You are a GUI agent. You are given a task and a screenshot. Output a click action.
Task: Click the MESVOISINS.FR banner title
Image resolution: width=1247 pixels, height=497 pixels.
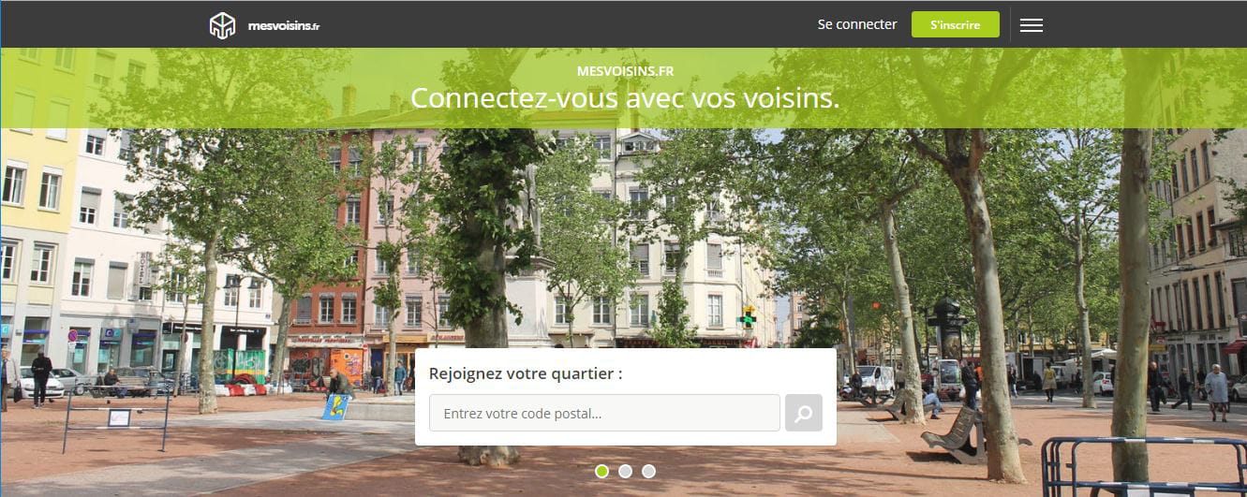[x=625, y=71]
